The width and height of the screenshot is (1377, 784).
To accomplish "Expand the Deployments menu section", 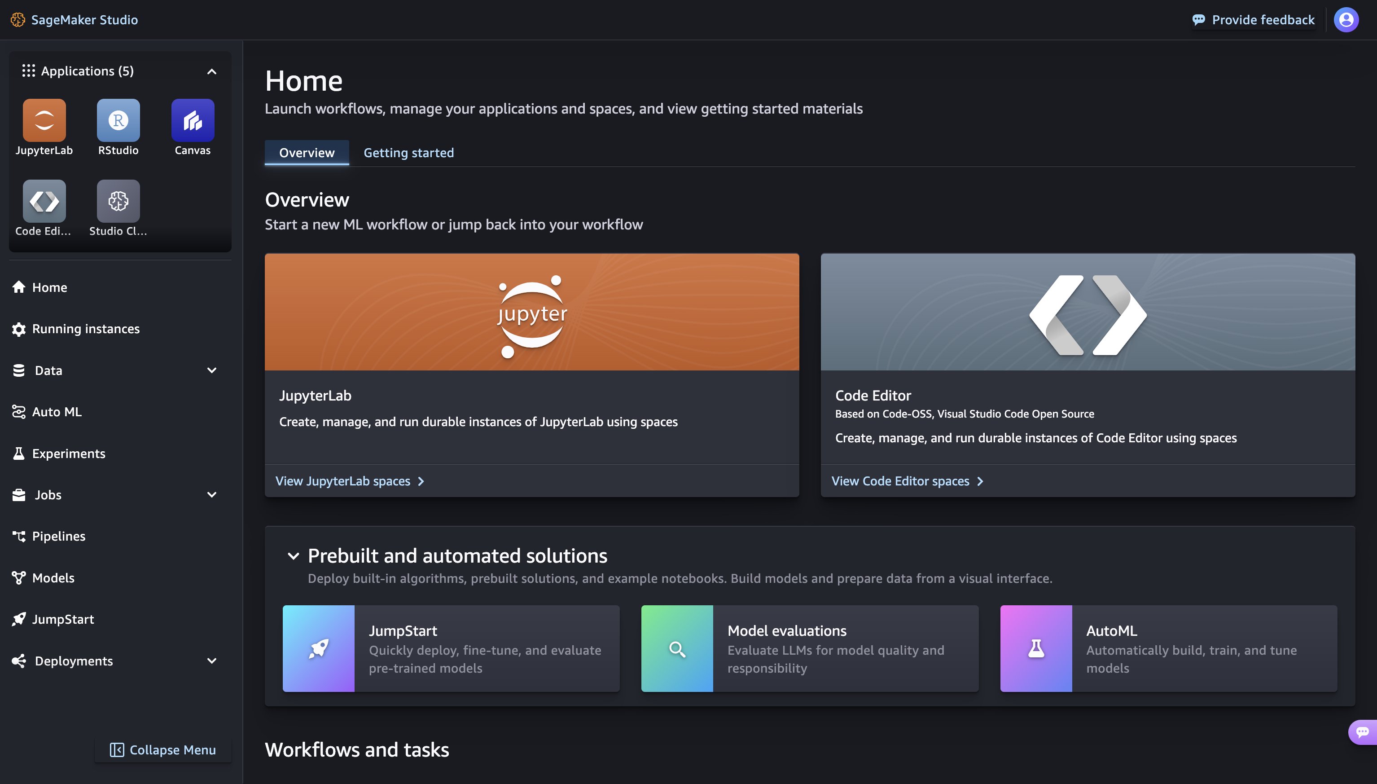I will [x=212, y=661].
